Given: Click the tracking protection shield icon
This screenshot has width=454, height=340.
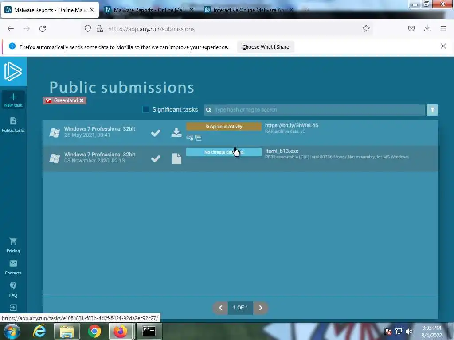Looking at the screenshot, I should [88, 28].
